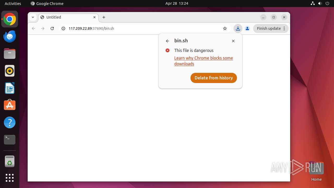This screenshot has height=188, width=334.
Task: Go back in browser history
Action: pos(33,28)
